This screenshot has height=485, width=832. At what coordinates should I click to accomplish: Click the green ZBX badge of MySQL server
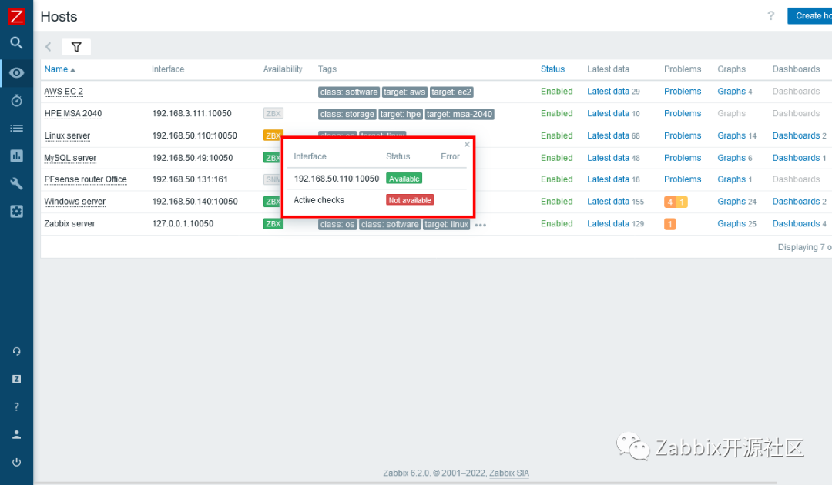tap(272, 158)
